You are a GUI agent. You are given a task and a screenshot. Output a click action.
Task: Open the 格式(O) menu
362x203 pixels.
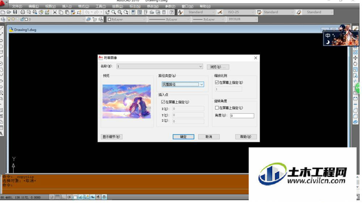84,6
